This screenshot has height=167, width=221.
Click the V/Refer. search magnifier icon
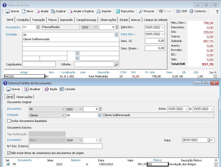coord(117,64)
